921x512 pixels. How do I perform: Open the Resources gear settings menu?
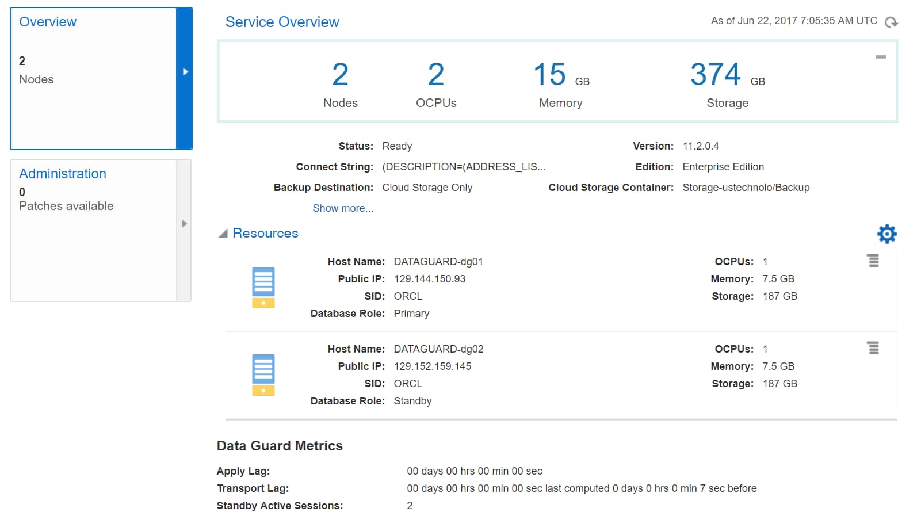[x=886, y=234]
